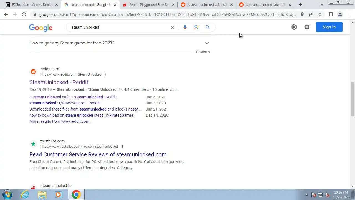Expand 'How to get any Steam game for free 2023?'
Image resolution: width=355 pixels, height=200 pixels.
point(120,43)
